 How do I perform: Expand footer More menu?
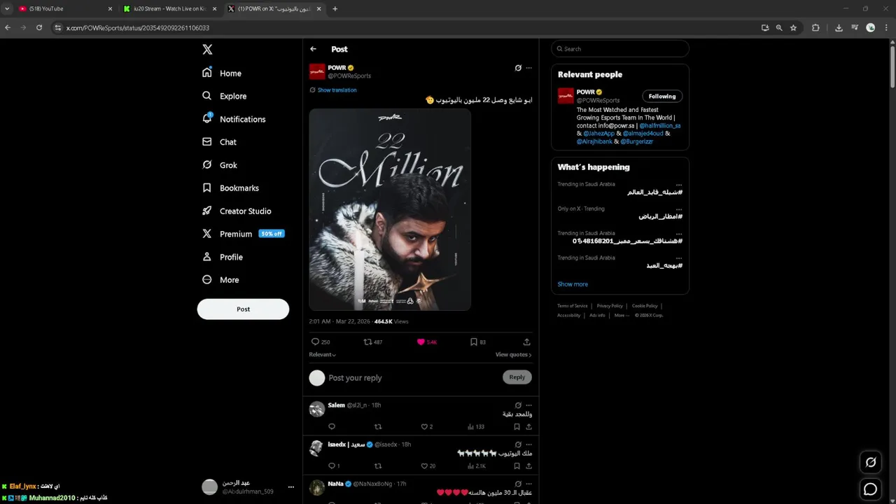pyautogui.click(x=621, y=316)
